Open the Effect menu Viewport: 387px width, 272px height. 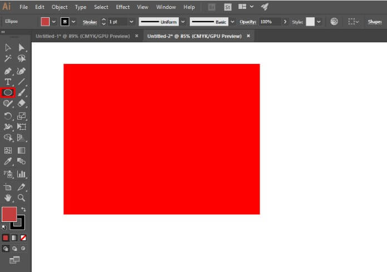[x=123, y=7]
